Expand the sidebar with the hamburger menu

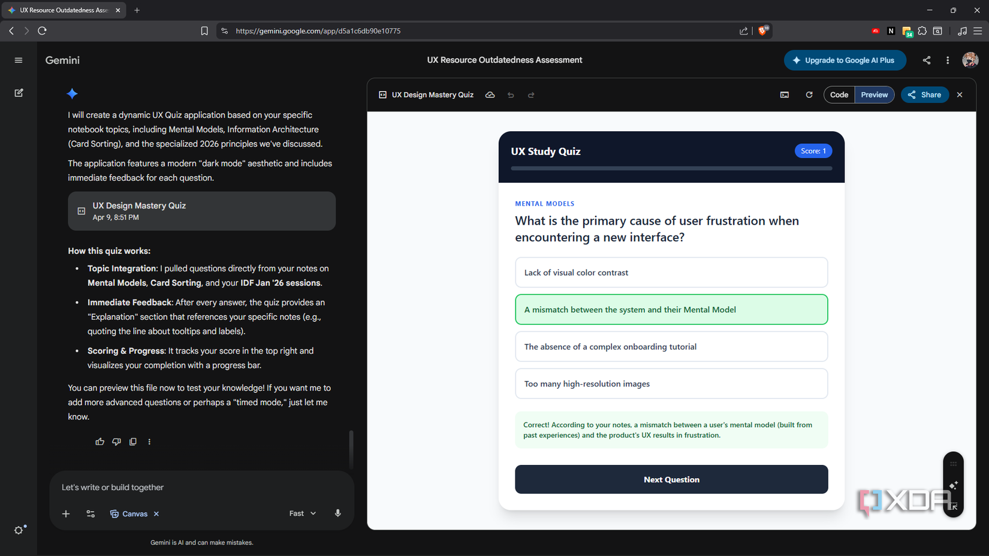pyautogui.click(x=19, y=60)
